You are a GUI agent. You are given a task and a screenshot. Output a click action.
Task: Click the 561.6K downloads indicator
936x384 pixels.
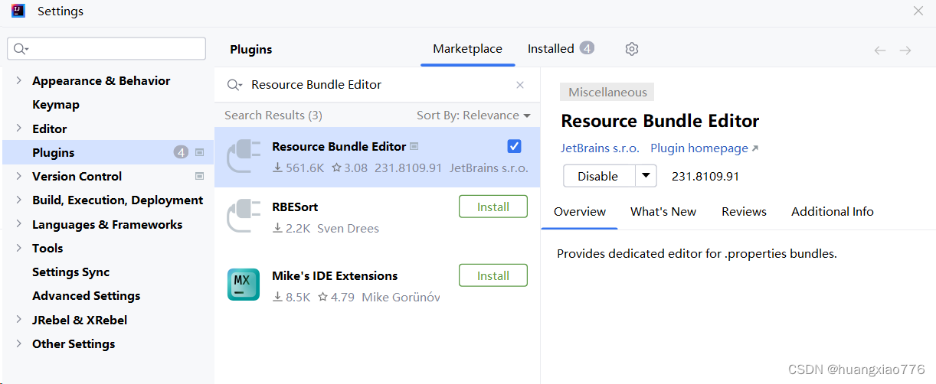coord(298,168)
